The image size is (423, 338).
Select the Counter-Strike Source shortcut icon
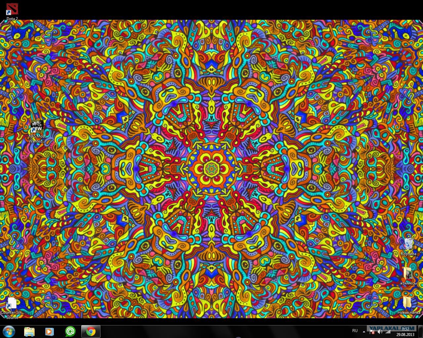(x=12, y=308)
